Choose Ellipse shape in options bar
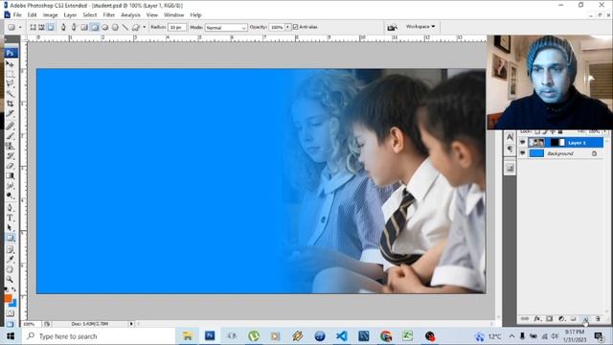 (104, 27)
